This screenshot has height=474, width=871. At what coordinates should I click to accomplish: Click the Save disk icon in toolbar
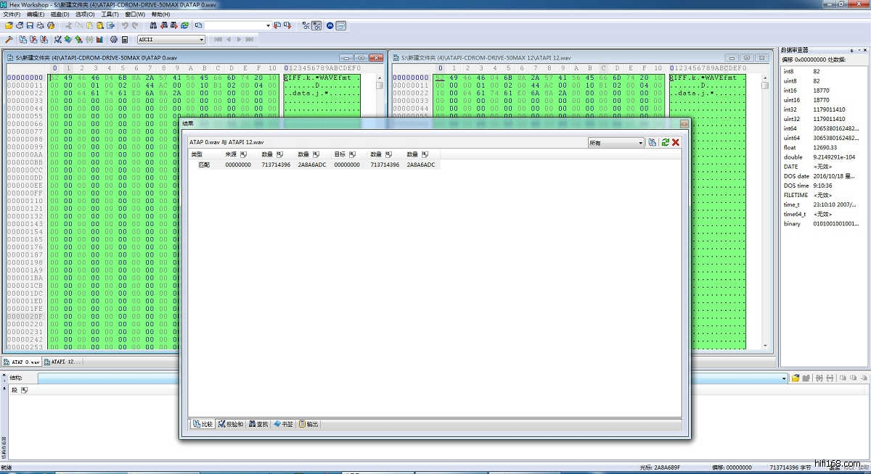point(30,25)
